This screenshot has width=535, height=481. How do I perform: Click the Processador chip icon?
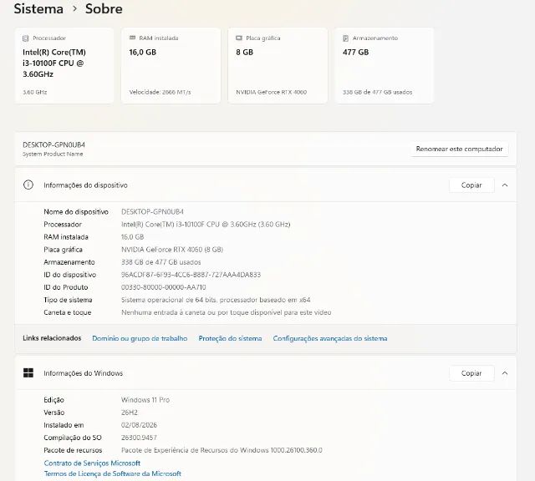coord(25,38)
